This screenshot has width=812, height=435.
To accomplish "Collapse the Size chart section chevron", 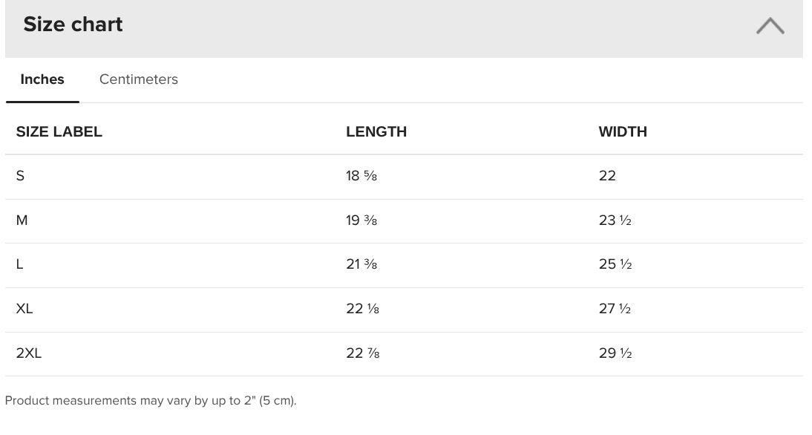I will coord(770,26).
